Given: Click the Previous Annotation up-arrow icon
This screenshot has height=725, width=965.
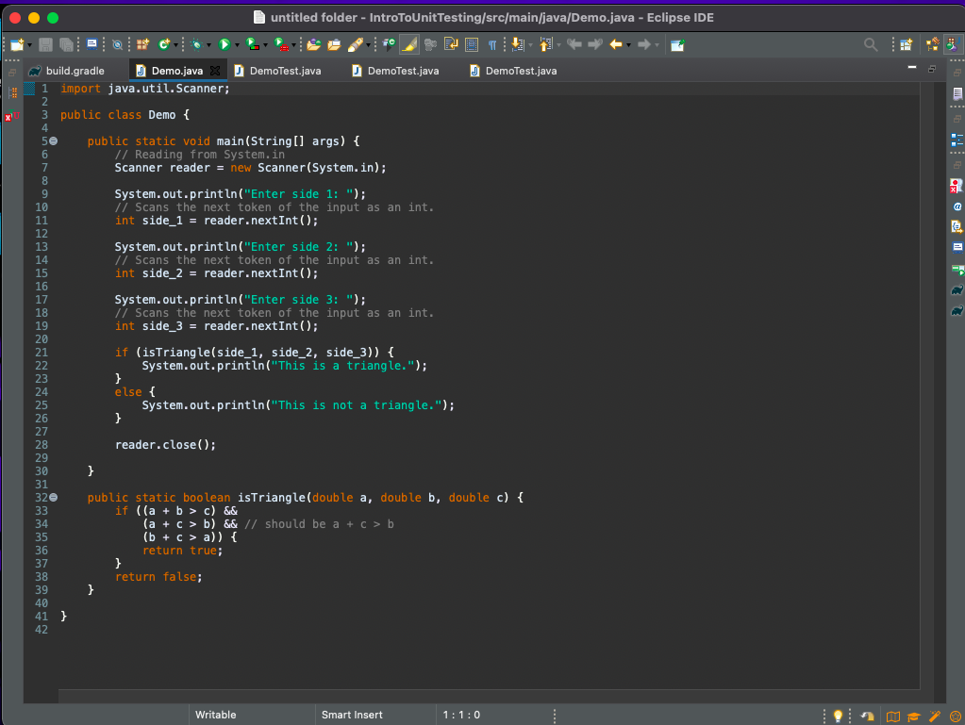Looking at the screenshot, I should [545, 44].
